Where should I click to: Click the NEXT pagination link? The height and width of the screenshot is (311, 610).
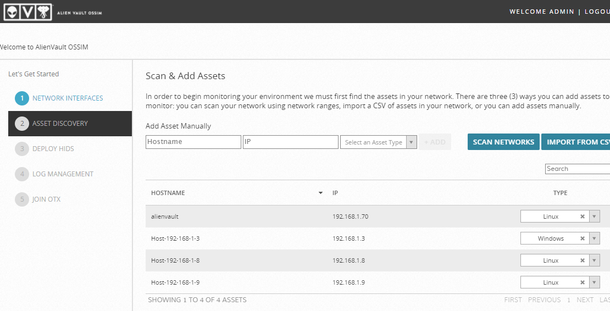[x=585, y=299]
